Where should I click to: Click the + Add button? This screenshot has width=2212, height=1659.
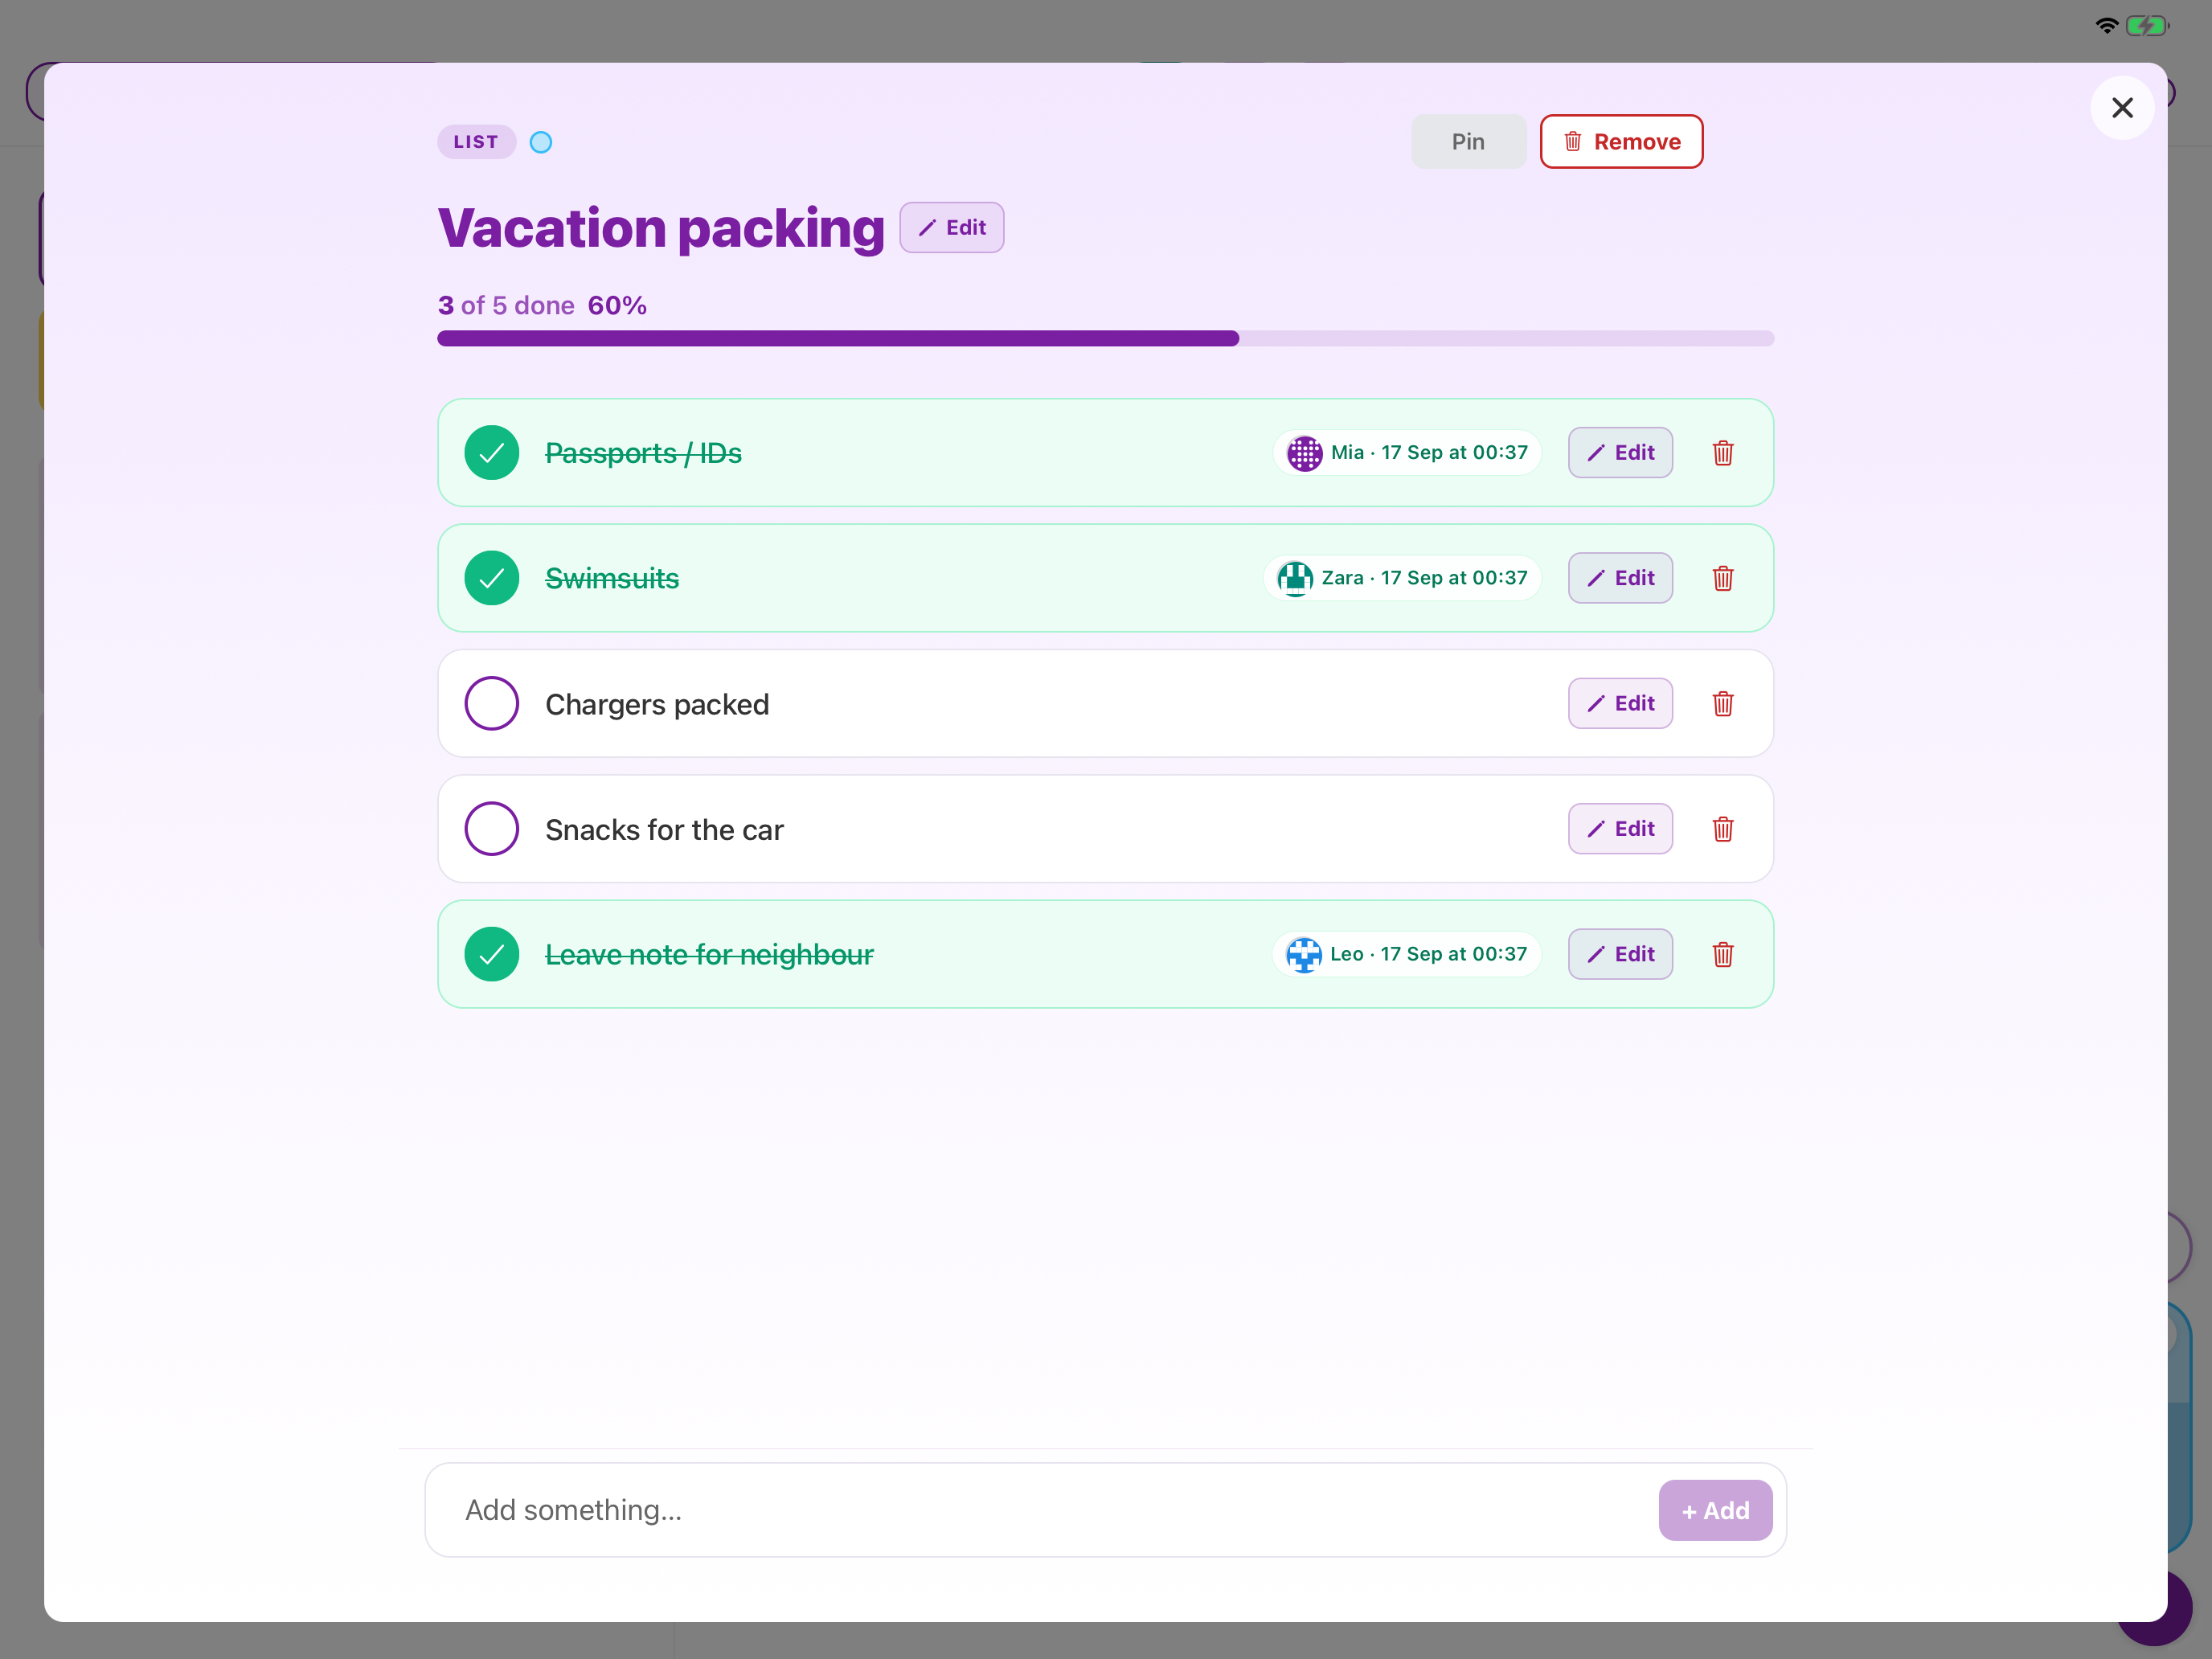(1715, 1510)
